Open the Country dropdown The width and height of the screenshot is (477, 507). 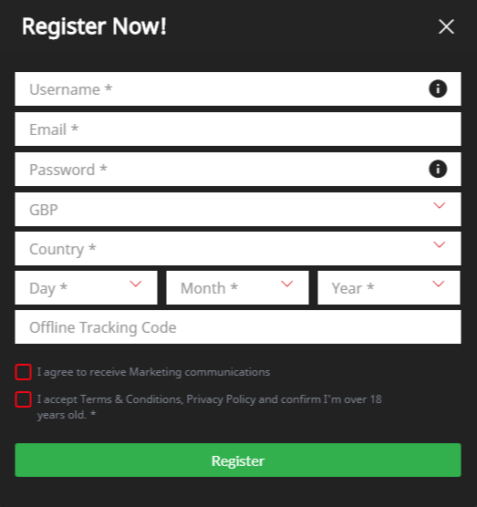tap(238, 248)
